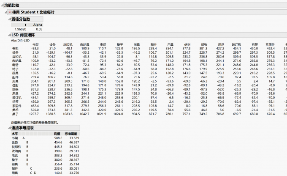Select the Alpha column header

pyautogui.click(x=38, y=25)
